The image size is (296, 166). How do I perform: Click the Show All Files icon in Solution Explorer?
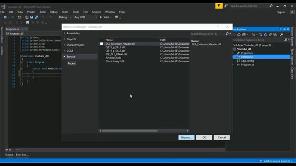click(x=275, y=35)
